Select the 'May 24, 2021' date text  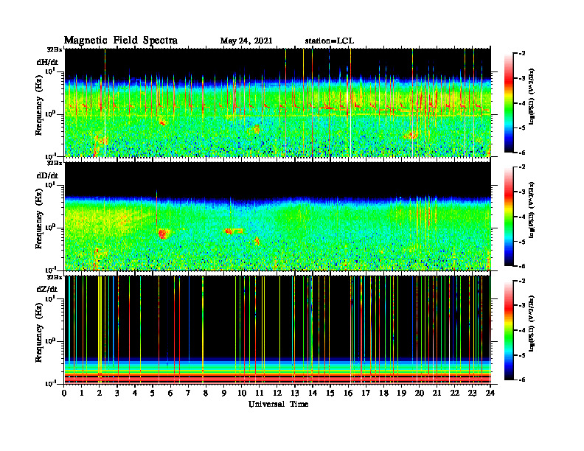tap(246, 41)
